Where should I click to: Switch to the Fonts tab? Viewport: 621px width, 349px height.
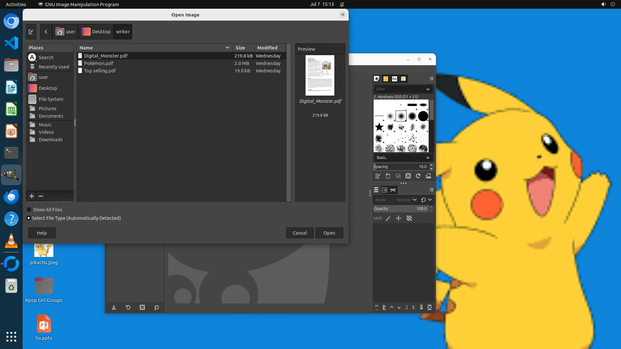(394, 79)
